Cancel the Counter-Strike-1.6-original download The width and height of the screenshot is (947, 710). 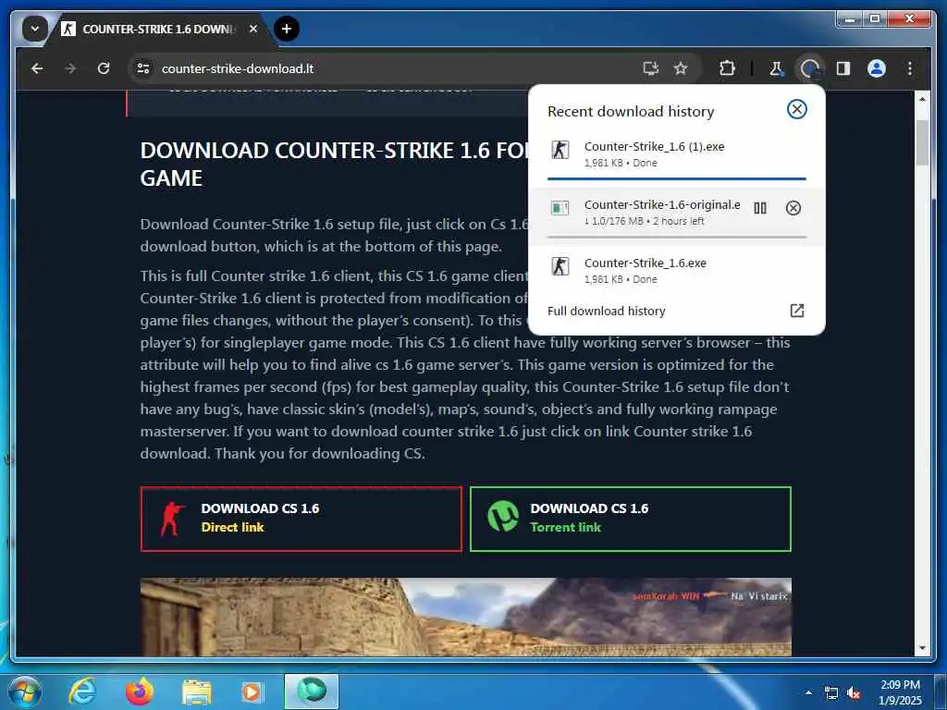793,208
